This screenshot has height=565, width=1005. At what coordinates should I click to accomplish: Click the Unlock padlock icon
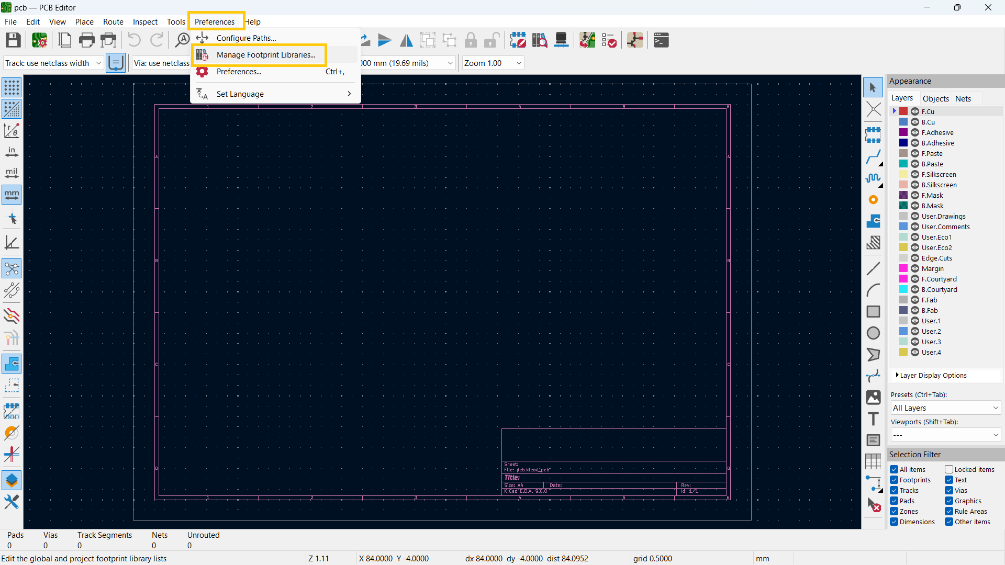tap(492, 40)
